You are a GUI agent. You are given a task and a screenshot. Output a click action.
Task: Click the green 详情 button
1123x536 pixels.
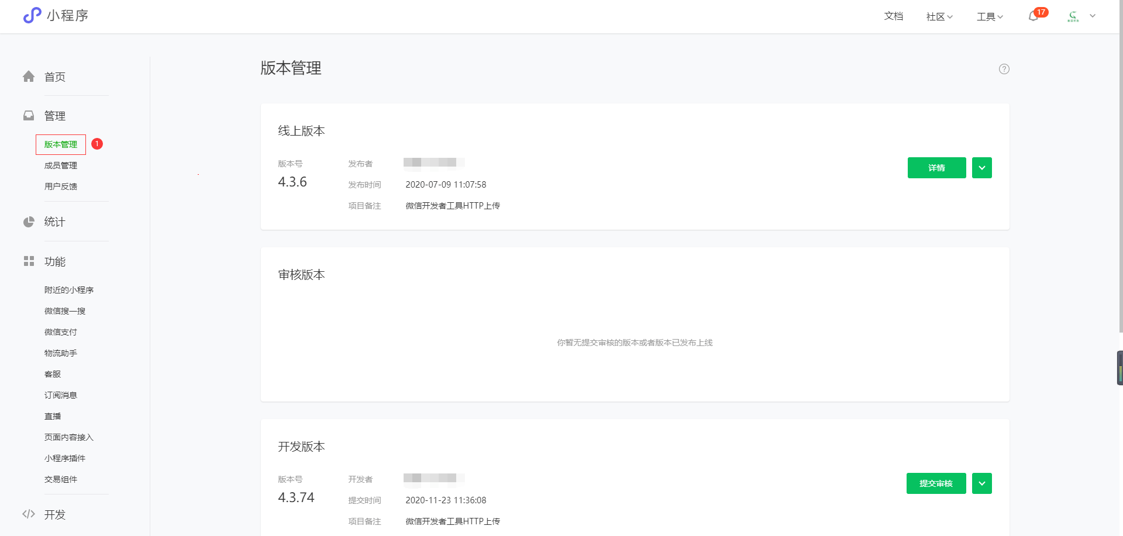[936, 168]
